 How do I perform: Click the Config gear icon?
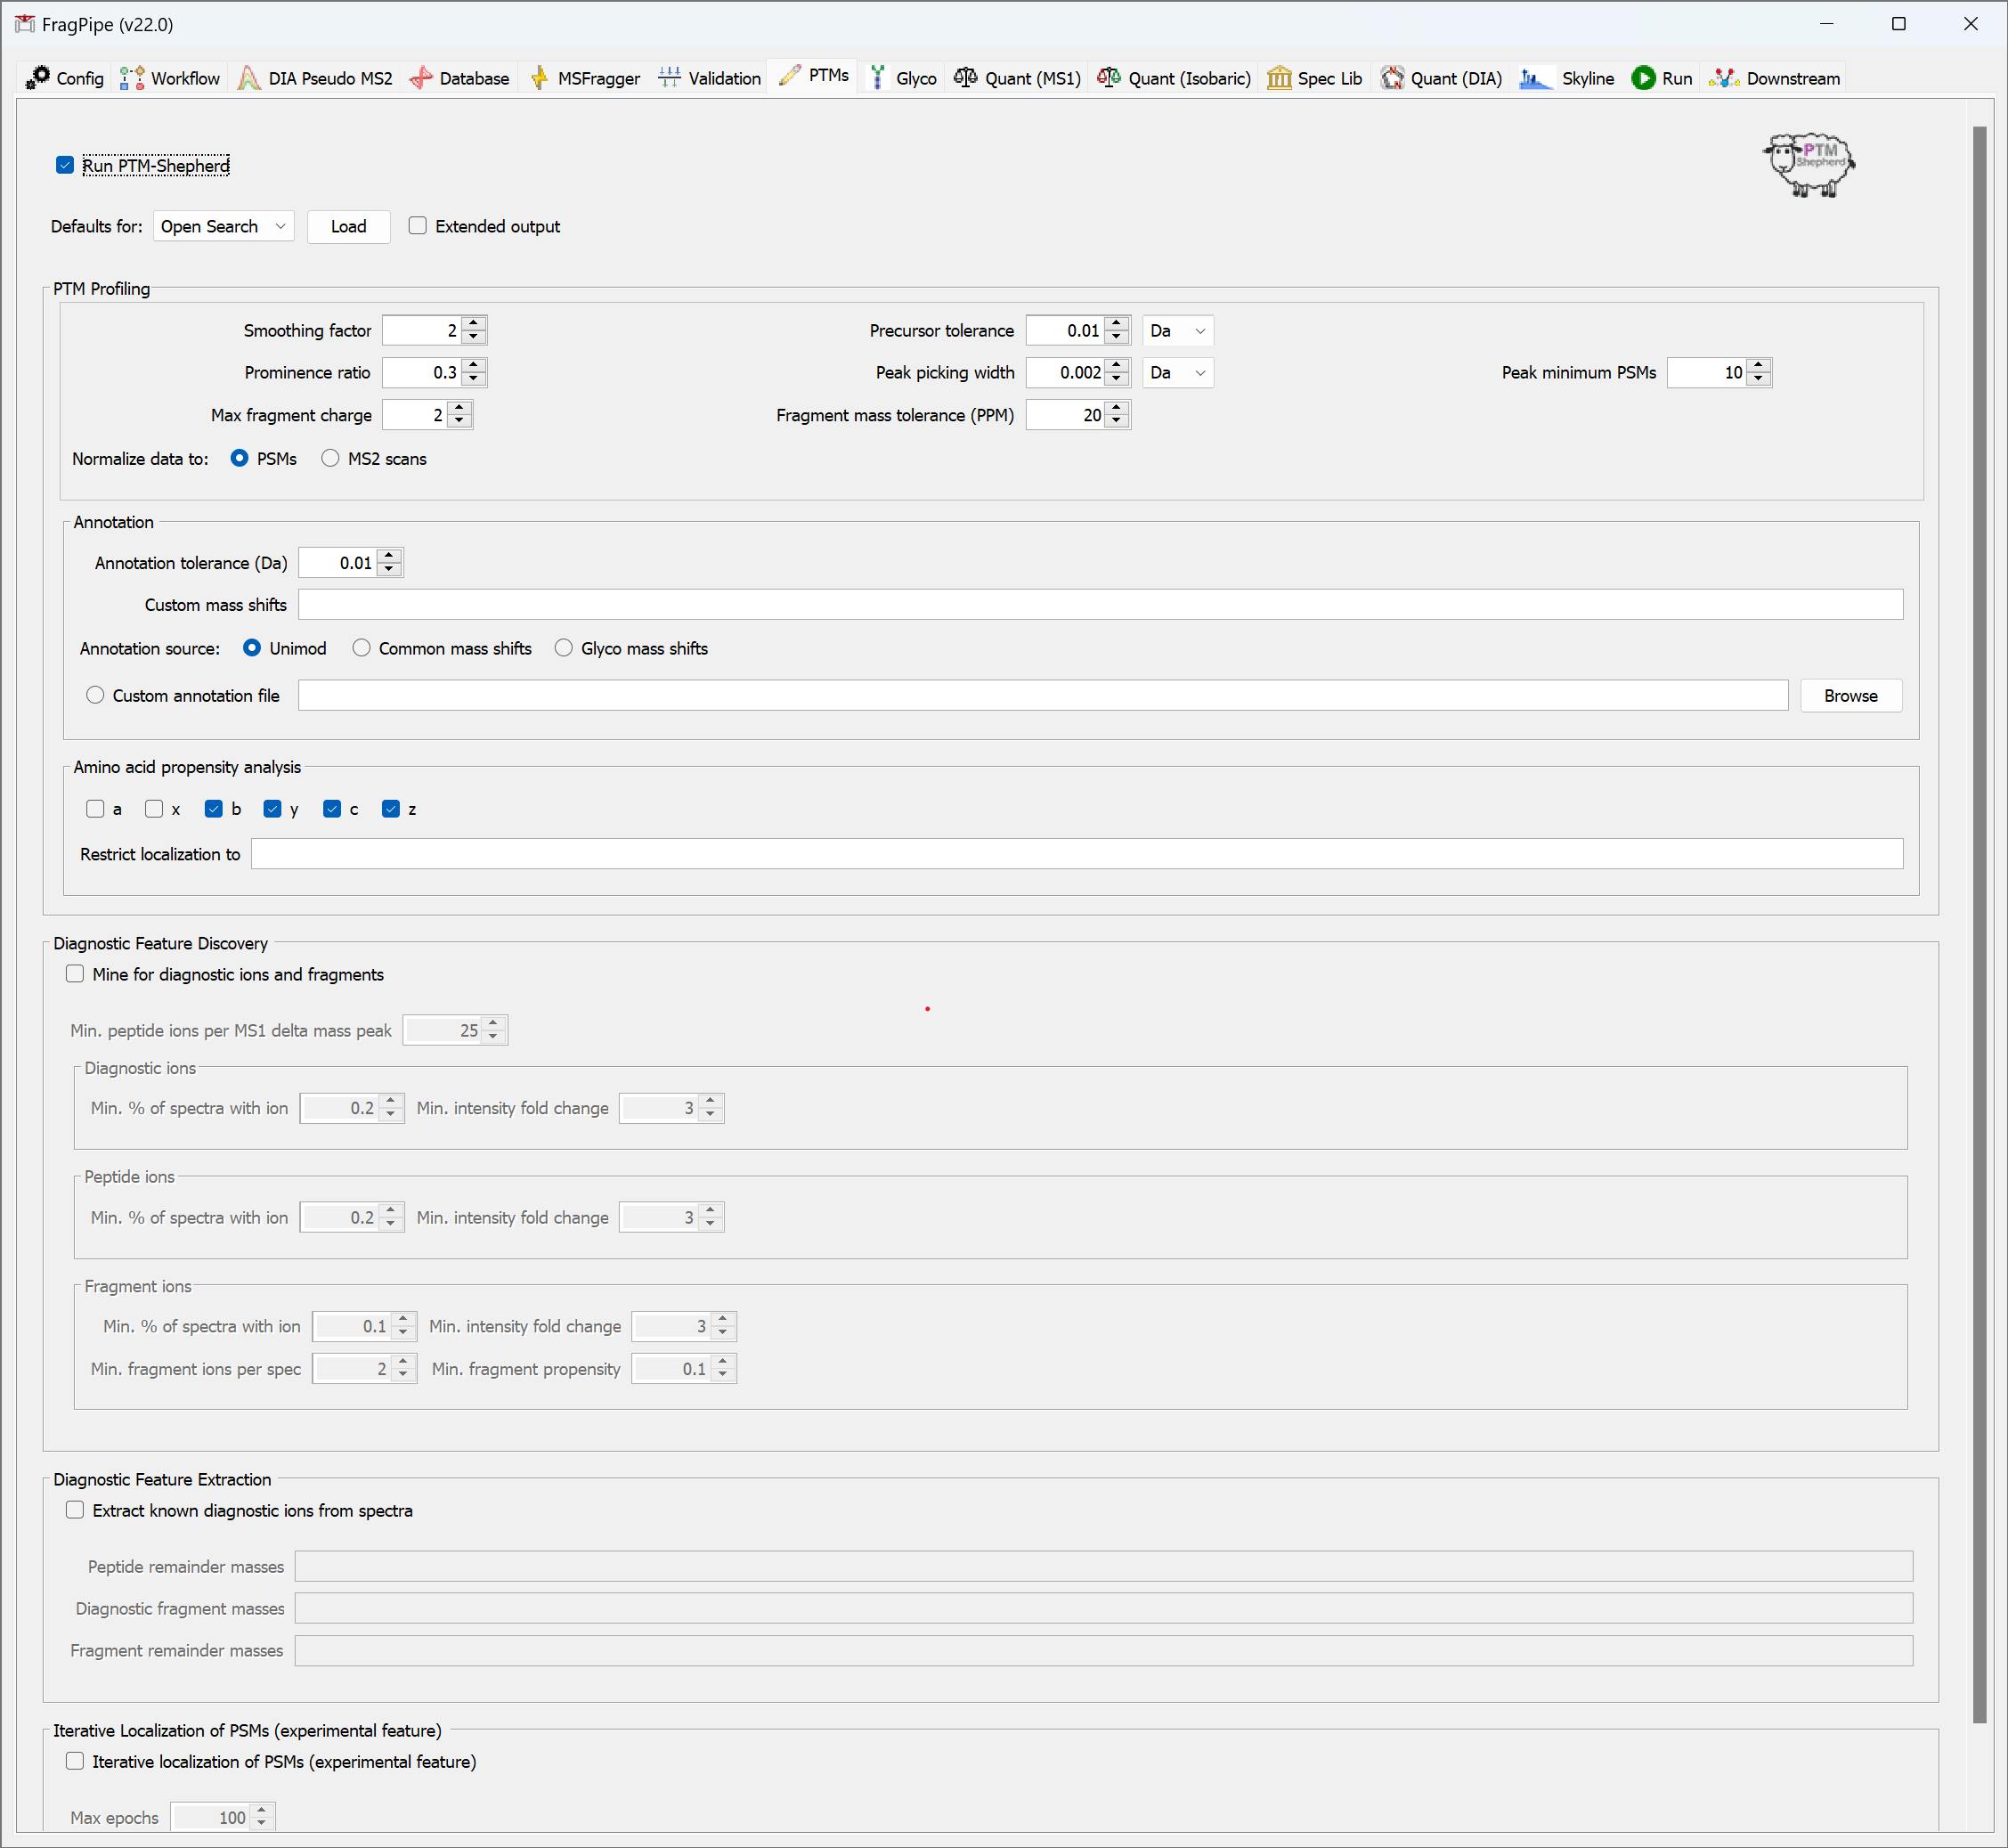(x=38, y=78)
